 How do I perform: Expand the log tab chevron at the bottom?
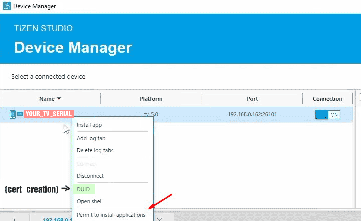[159, 218]
